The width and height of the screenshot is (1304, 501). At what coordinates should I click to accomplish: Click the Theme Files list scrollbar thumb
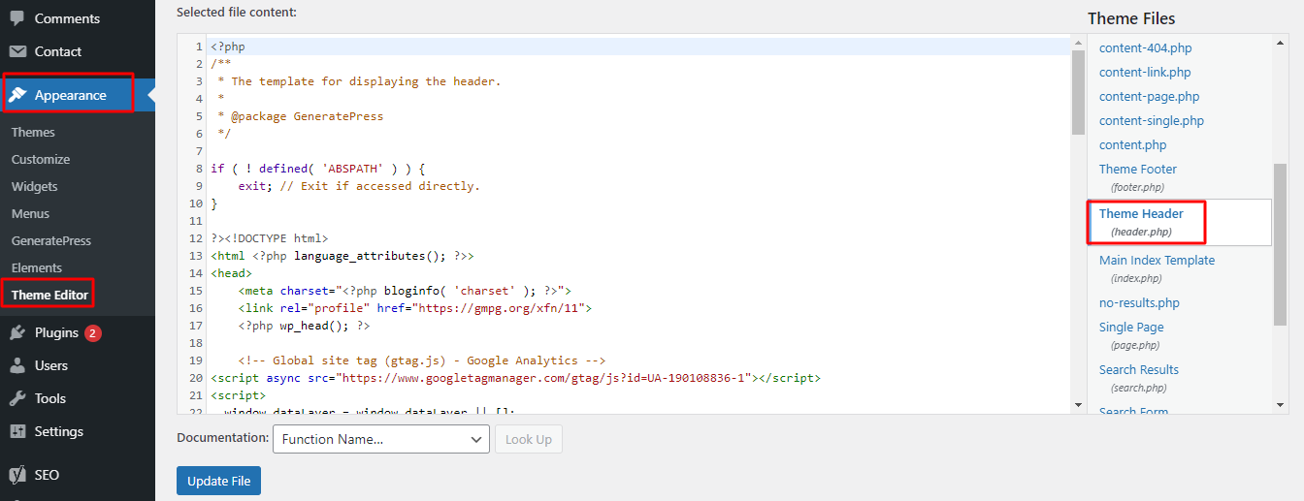1280,243
